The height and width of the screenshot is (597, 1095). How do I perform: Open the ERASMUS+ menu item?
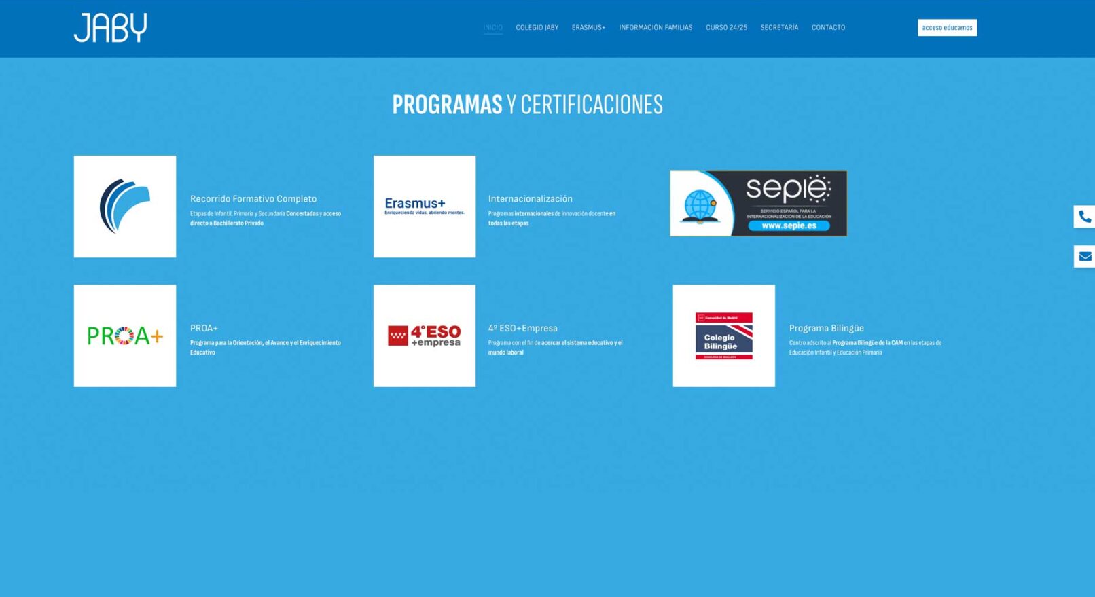click(588, 28)
